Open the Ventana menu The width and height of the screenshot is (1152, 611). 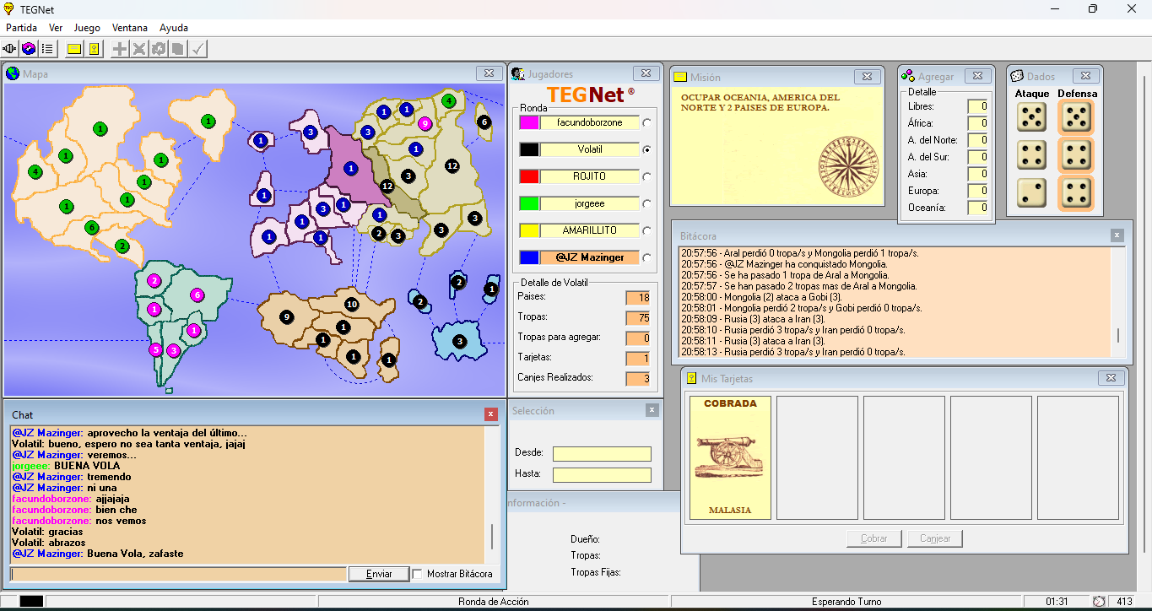tap(130, 28)
